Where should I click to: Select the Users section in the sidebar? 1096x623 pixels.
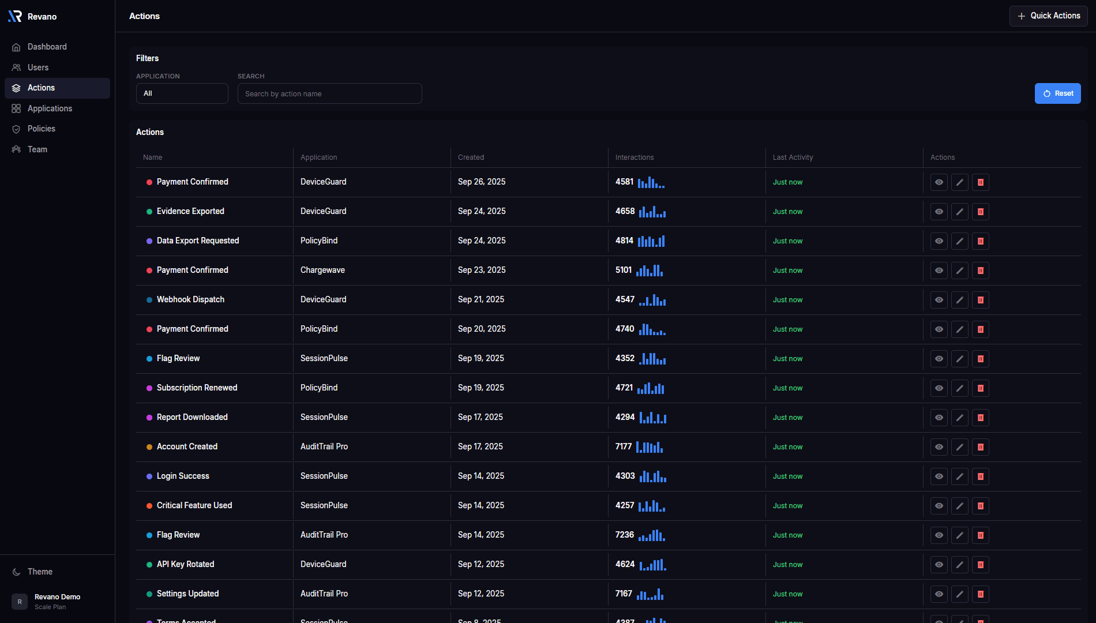point(37,67)
